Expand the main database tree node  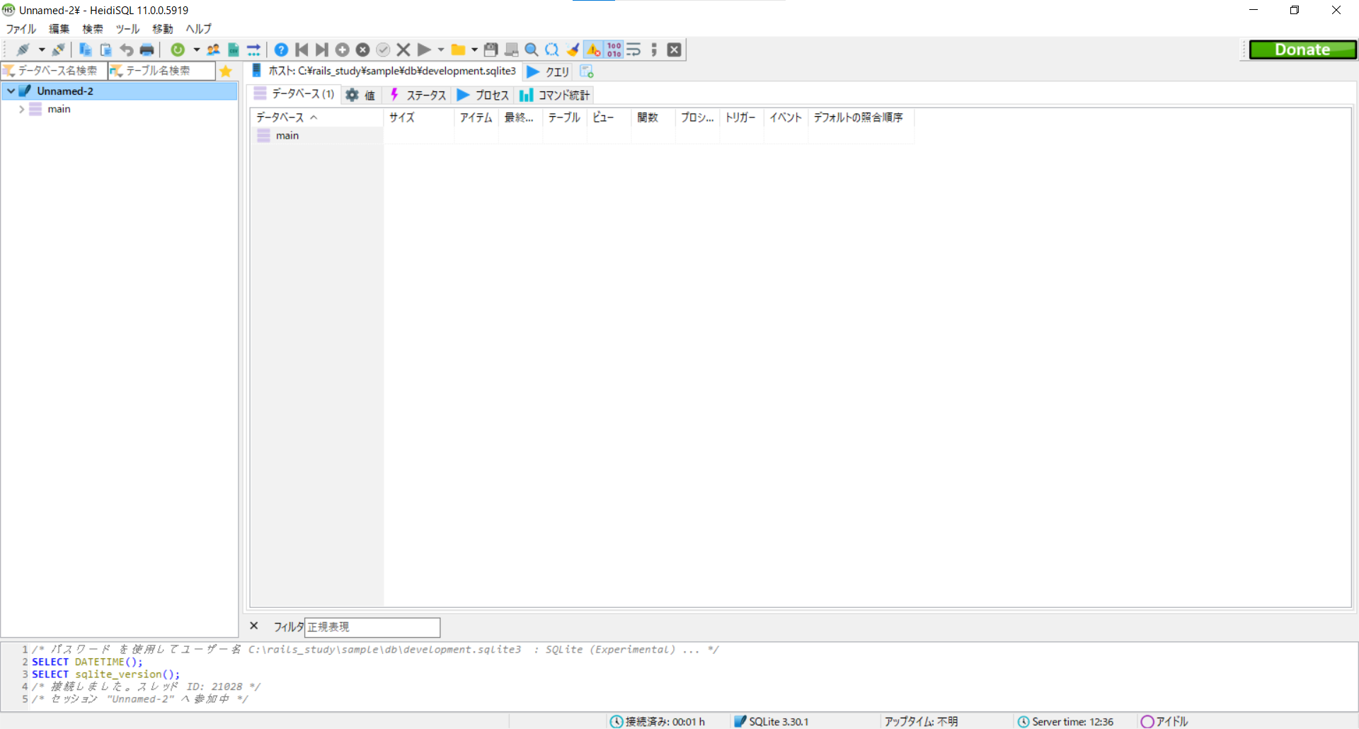click(21, 109)
